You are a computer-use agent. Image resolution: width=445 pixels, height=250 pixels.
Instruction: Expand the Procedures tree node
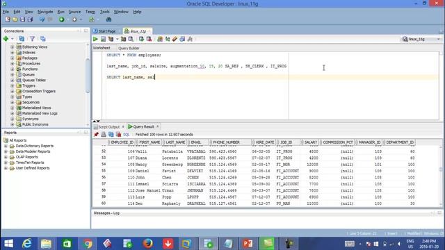point(13,63)
